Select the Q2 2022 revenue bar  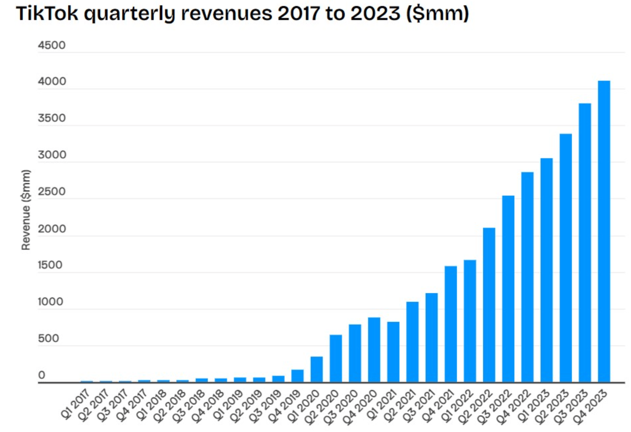point(489,305)
